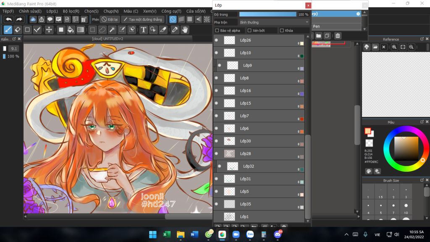Image resolution: width=430 pixels, height=242 pixels.
Task: Toggle the Khóa checkbox
Action: click(x=282, y=30)
